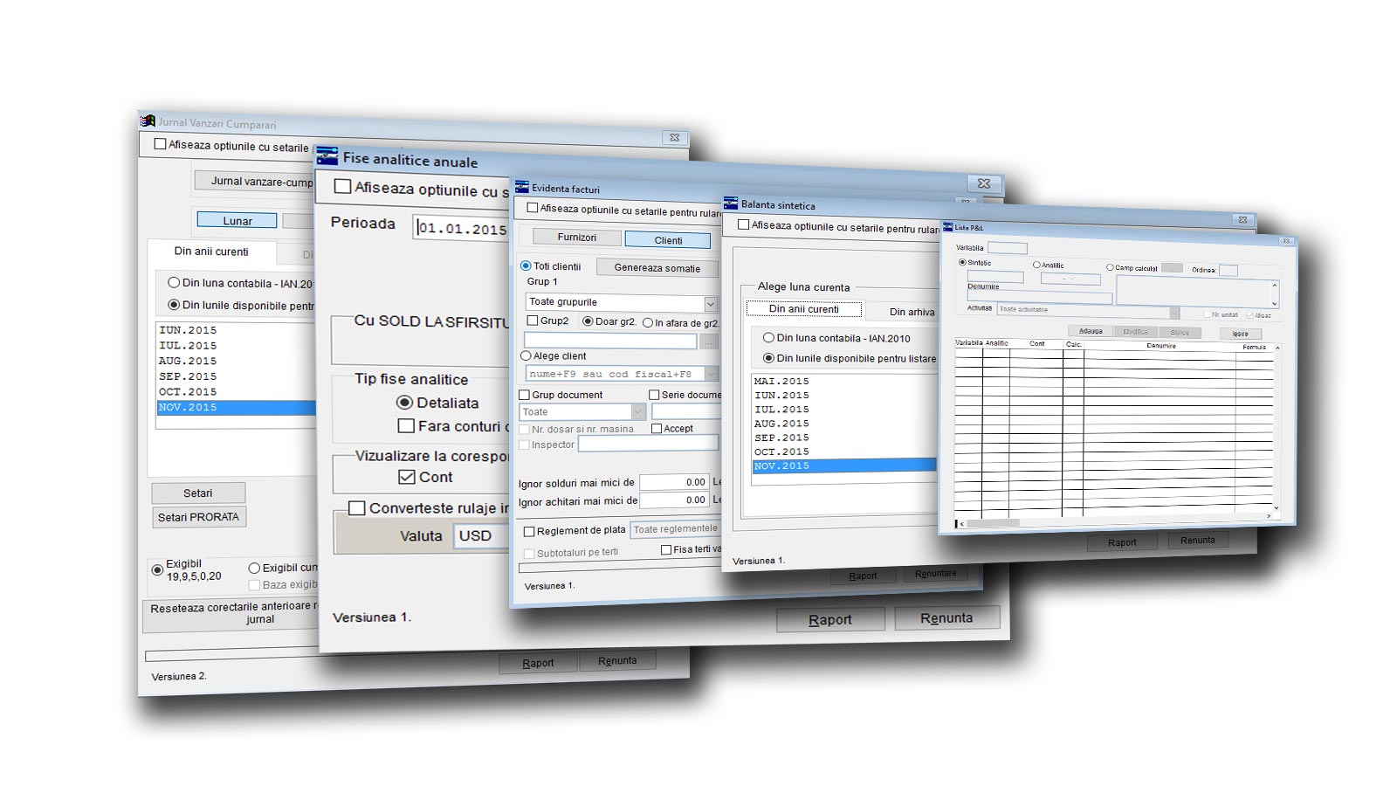Check the Fisa terti checkbox
Image resolution: width=1397 pixels, height=786 pixels.
pyautogui.click(x=666, y=549)
